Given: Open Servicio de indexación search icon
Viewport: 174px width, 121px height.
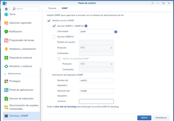Looking at the screenshot, I should (x=6, y=99).
